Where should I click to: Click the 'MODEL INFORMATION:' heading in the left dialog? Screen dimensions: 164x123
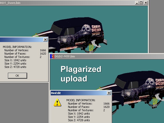click(17, 47)
